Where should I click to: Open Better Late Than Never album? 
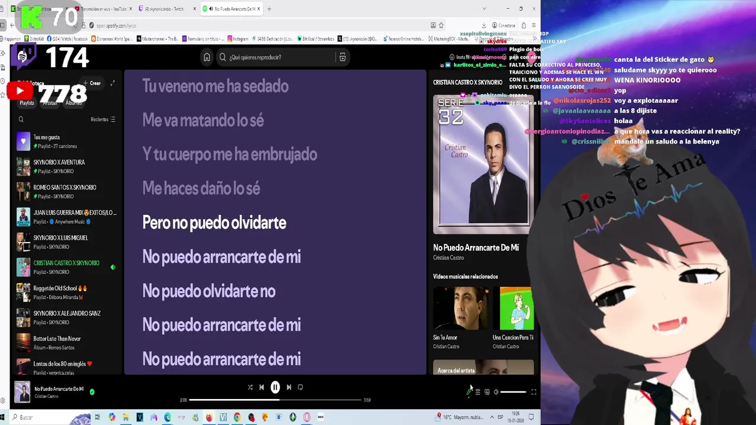pos(68,343)
